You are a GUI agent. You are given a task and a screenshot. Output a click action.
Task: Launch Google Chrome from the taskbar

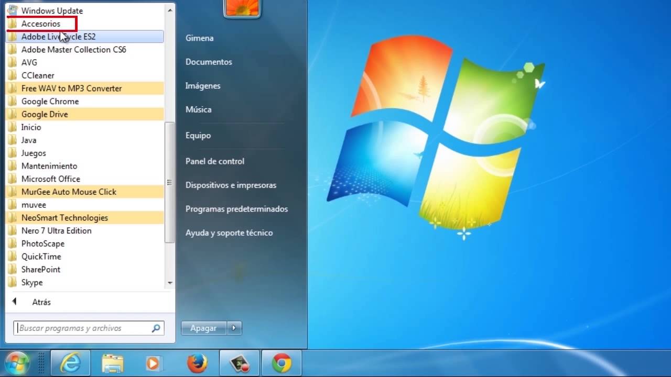(x=282, y=363)
